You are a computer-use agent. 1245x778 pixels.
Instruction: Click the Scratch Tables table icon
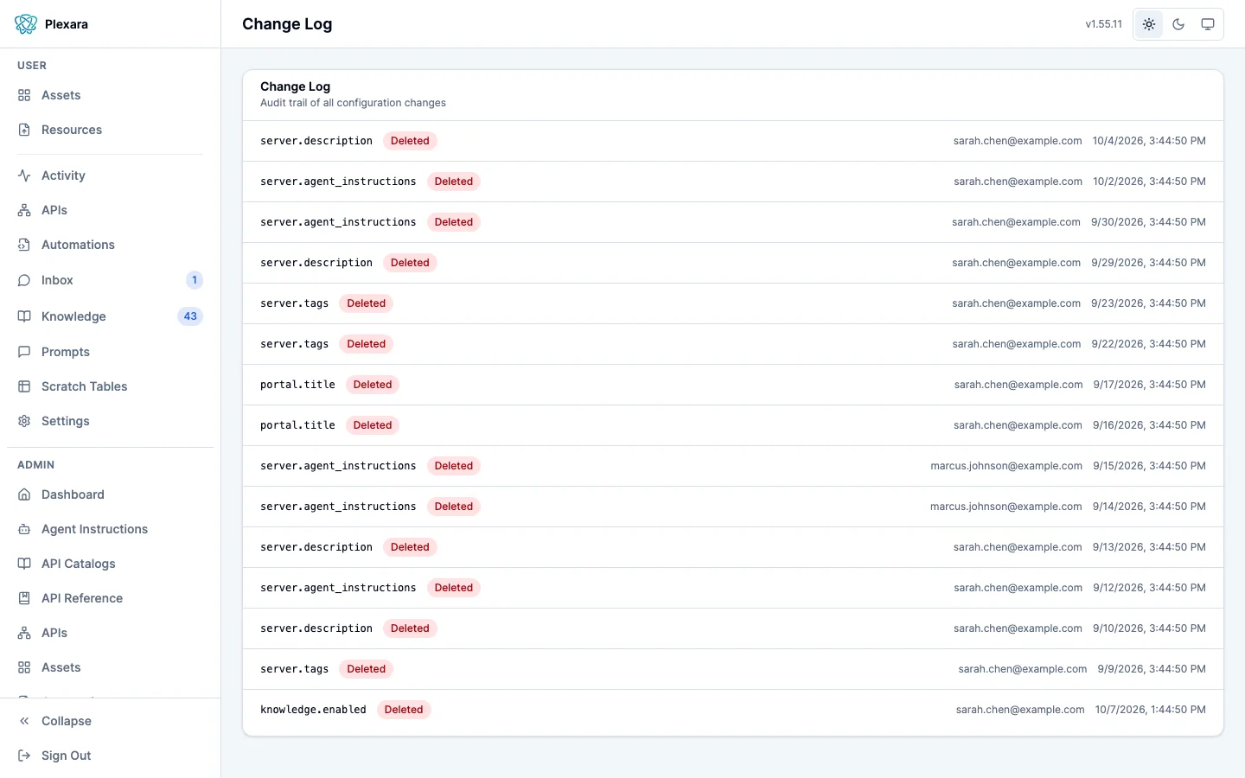pos(24,386)
